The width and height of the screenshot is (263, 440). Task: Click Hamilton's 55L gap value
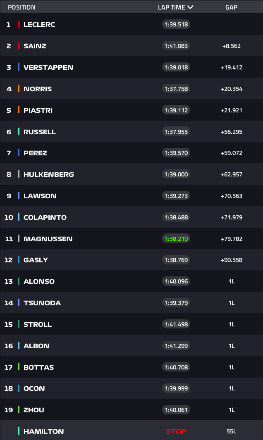(x=232, y=432)
